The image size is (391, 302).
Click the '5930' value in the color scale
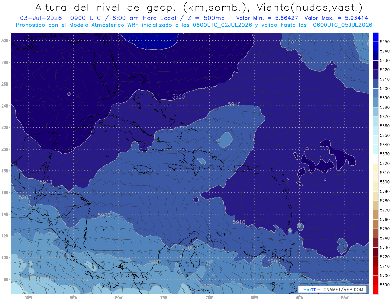[x=385, y=61]
